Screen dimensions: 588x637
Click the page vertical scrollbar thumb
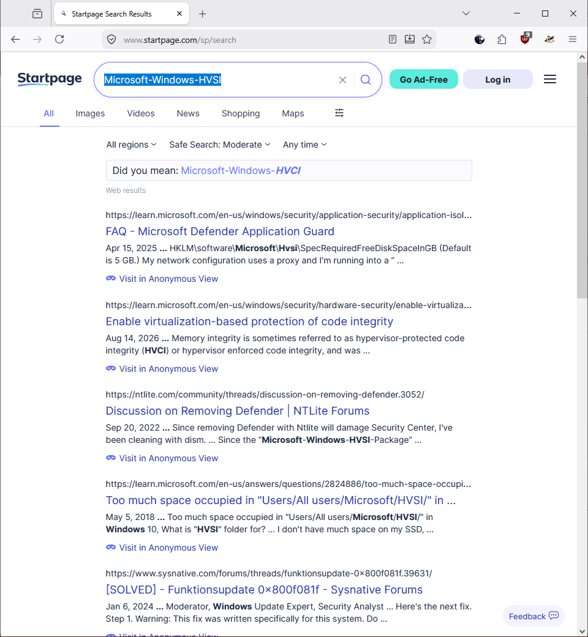coord(582,181)
